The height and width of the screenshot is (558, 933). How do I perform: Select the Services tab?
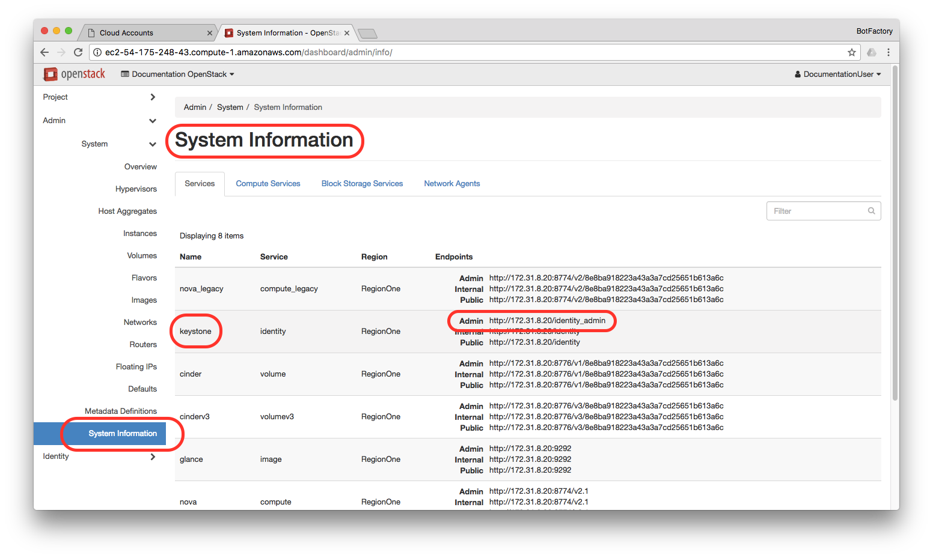200,184
